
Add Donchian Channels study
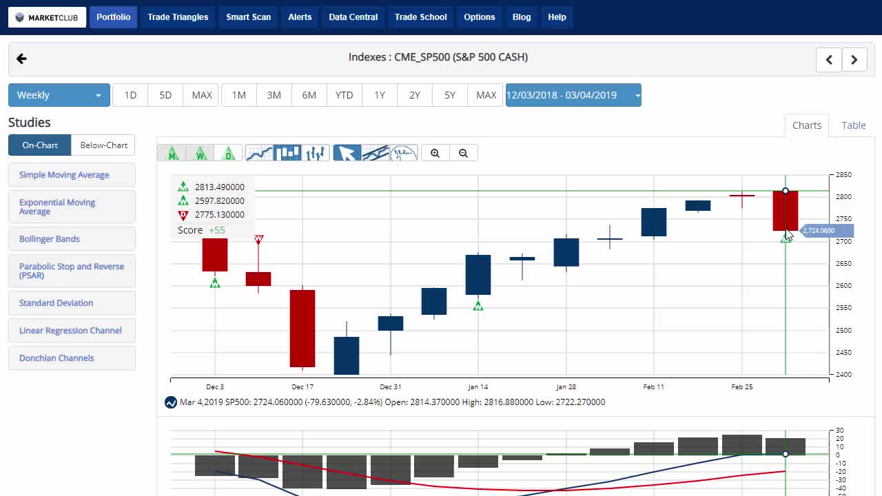[72, 358]
